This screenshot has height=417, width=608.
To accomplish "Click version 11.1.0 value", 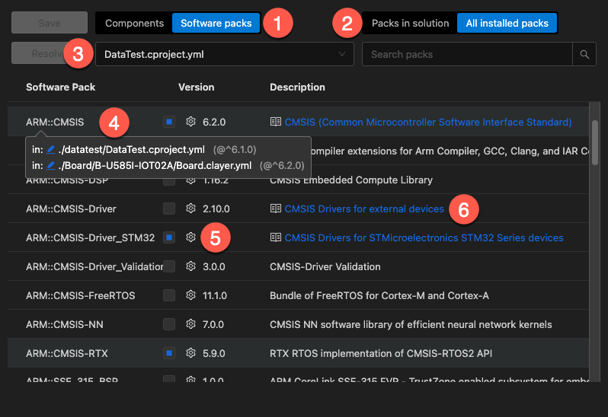I will (x=215, y=295).
